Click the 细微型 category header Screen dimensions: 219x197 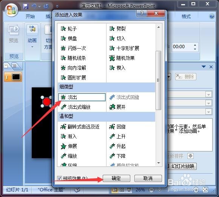pyautogui.click(x=106, y=87)
